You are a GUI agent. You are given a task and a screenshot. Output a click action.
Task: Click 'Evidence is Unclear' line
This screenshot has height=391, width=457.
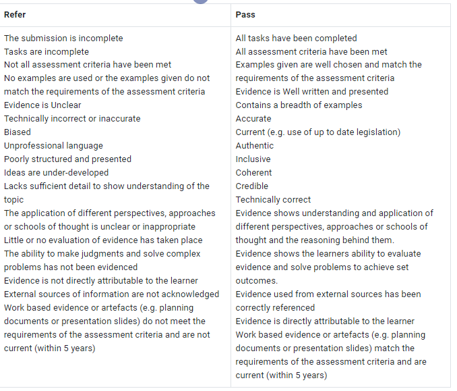tap(42, 105)
